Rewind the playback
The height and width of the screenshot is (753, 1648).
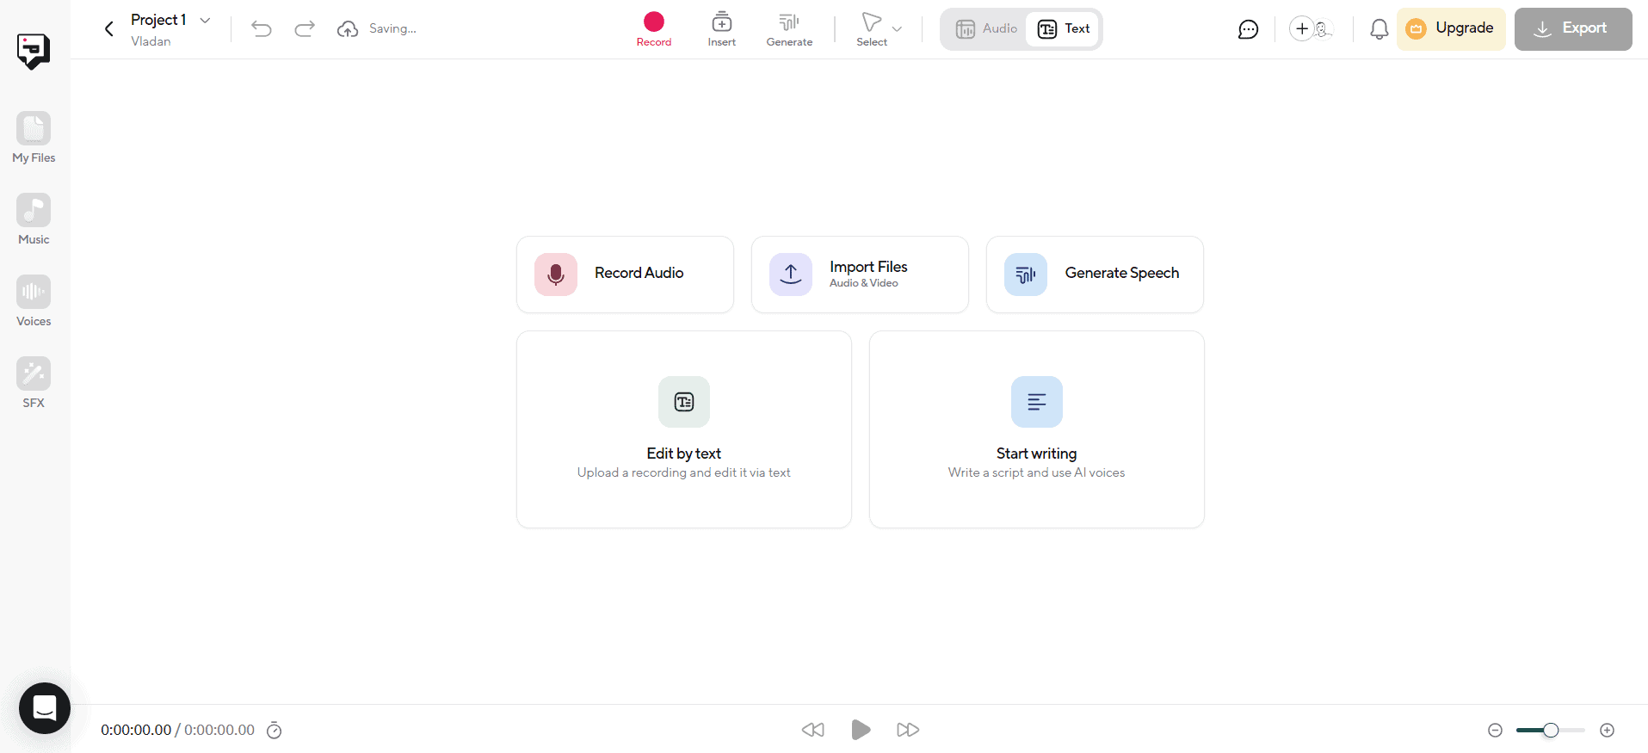(813, 730)
